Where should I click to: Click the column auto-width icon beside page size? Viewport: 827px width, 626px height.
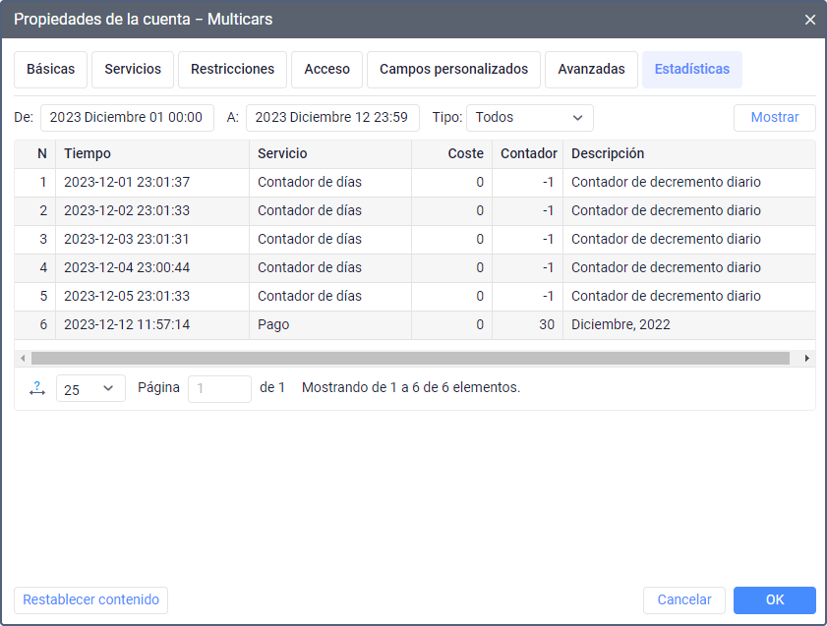click(37, 388)
